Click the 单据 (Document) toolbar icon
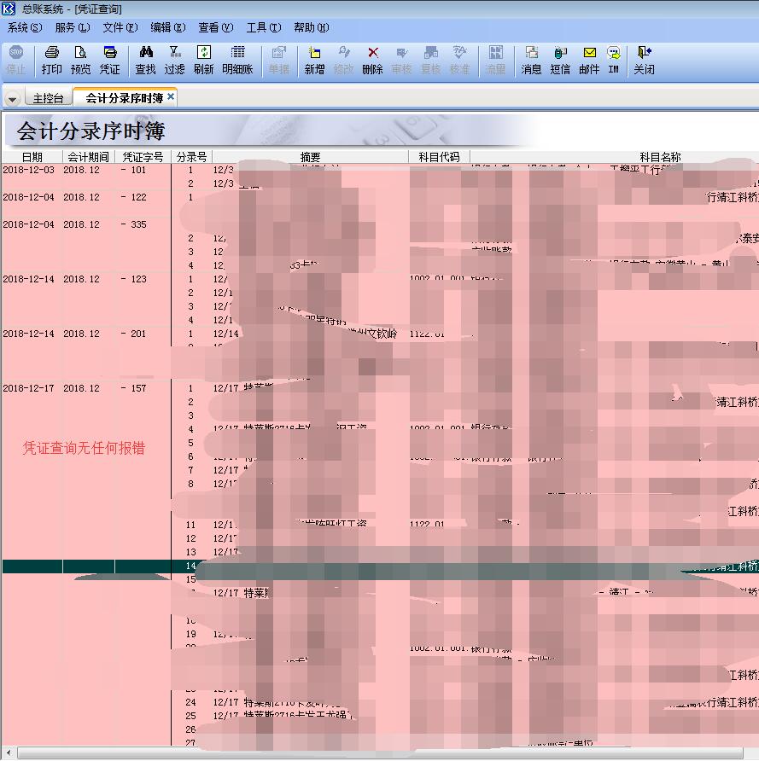The image size is (759, 761). tap(278, 61)
